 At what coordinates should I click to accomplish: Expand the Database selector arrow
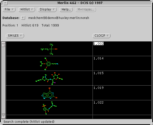point(23,18)
